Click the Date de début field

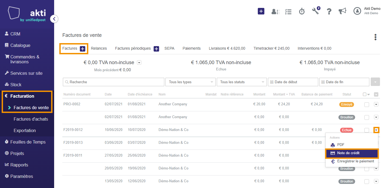pos(293,82)
